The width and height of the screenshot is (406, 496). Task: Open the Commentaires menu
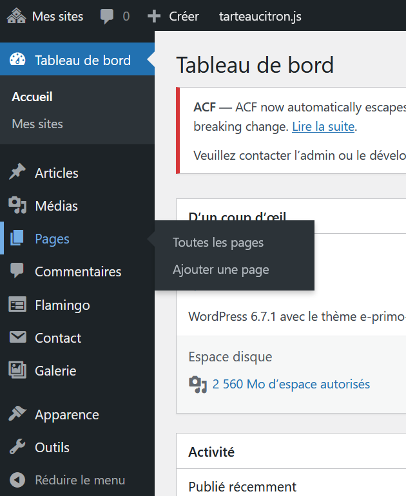tap(78, 272)
